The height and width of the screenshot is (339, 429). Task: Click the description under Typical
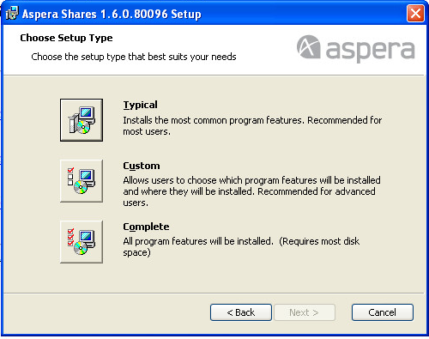coord(252,126)
